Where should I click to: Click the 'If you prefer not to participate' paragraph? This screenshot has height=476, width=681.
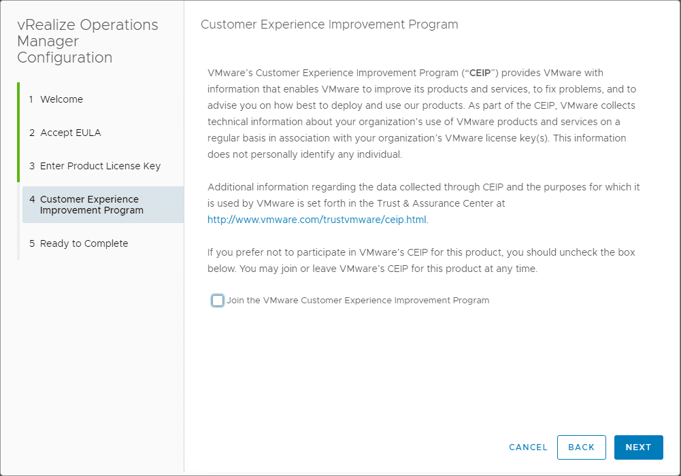(x=422, y=260)
